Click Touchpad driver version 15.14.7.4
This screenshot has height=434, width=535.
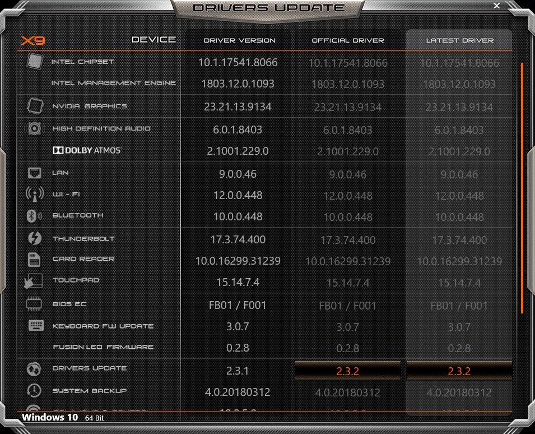(x=238, y=282)
